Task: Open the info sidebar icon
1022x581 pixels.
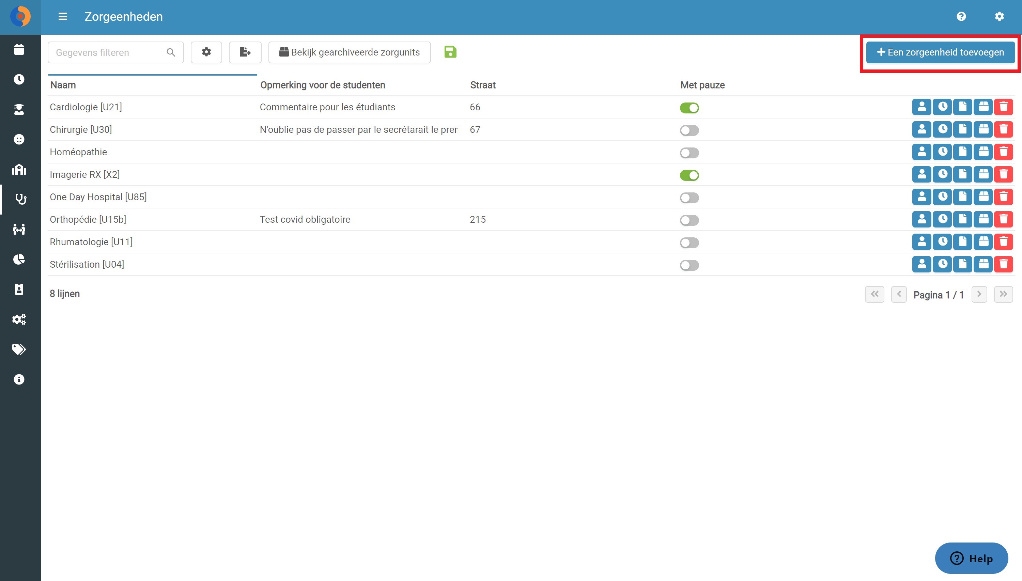Action: [x=19, y=379]
